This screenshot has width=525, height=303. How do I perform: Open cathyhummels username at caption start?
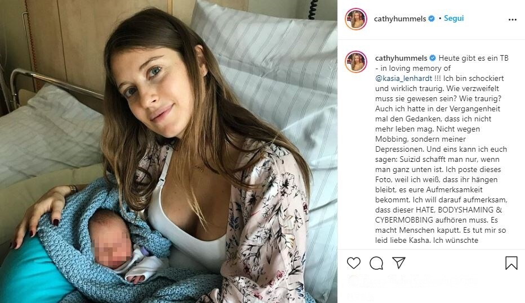tap(401, 58)
